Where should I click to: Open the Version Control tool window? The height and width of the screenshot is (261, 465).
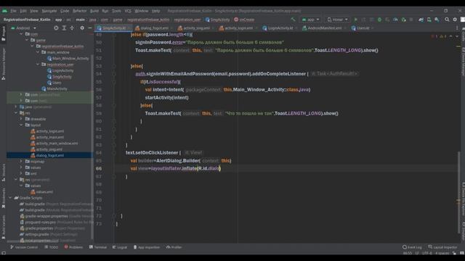24,247
